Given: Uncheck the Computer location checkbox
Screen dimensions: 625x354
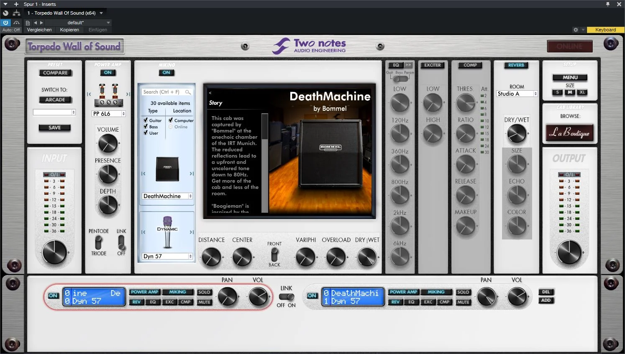Looking at the screenshot, I should pos(171,120).
